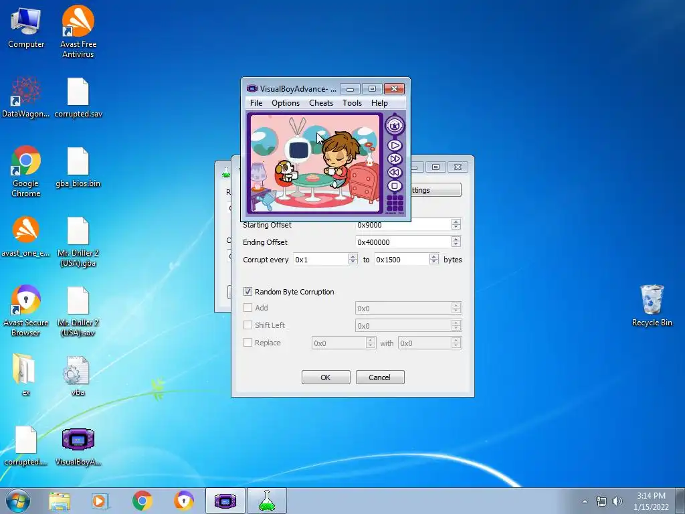Screen dimensions: 685x514
Task: Adjust the Ending Offset spinner arrows
Action: (x=456, y=242)
